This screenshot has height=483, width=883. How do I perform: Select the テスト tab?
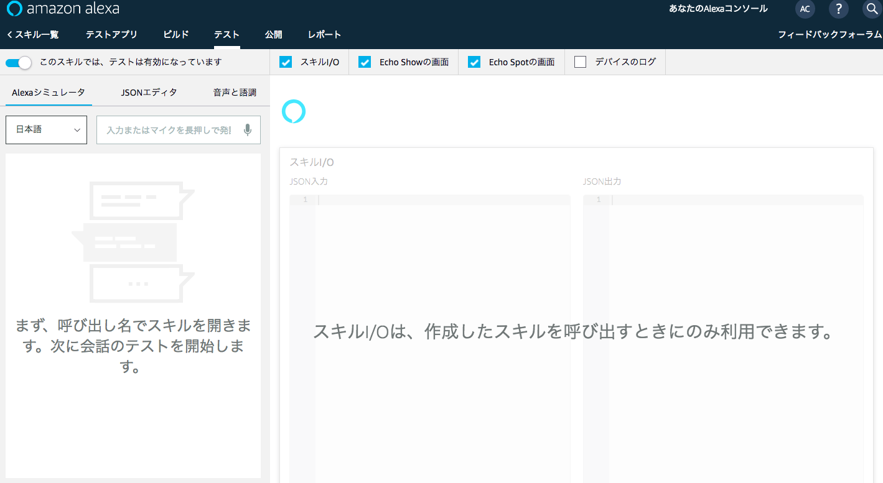(x=227, y=34)
